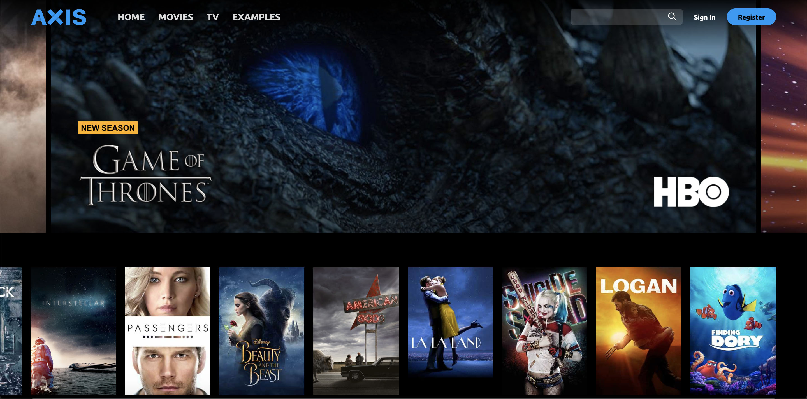Click the Sign In link
This screenshot has width=807, height=399.
704,17
